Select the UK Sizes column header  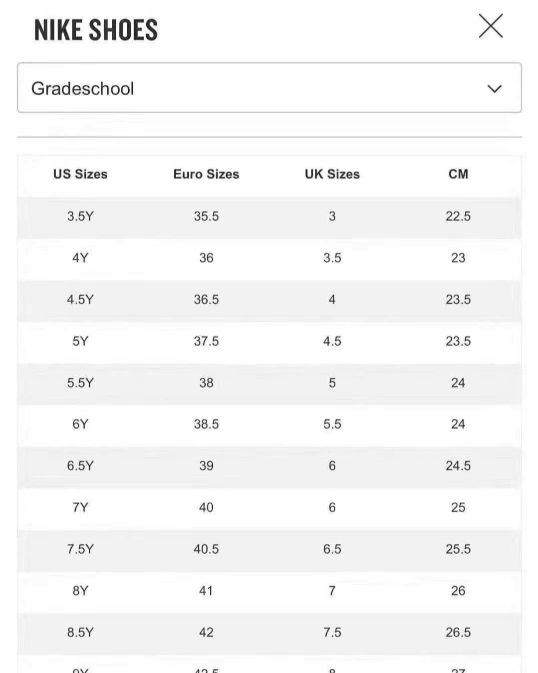[x=332, y=174]
